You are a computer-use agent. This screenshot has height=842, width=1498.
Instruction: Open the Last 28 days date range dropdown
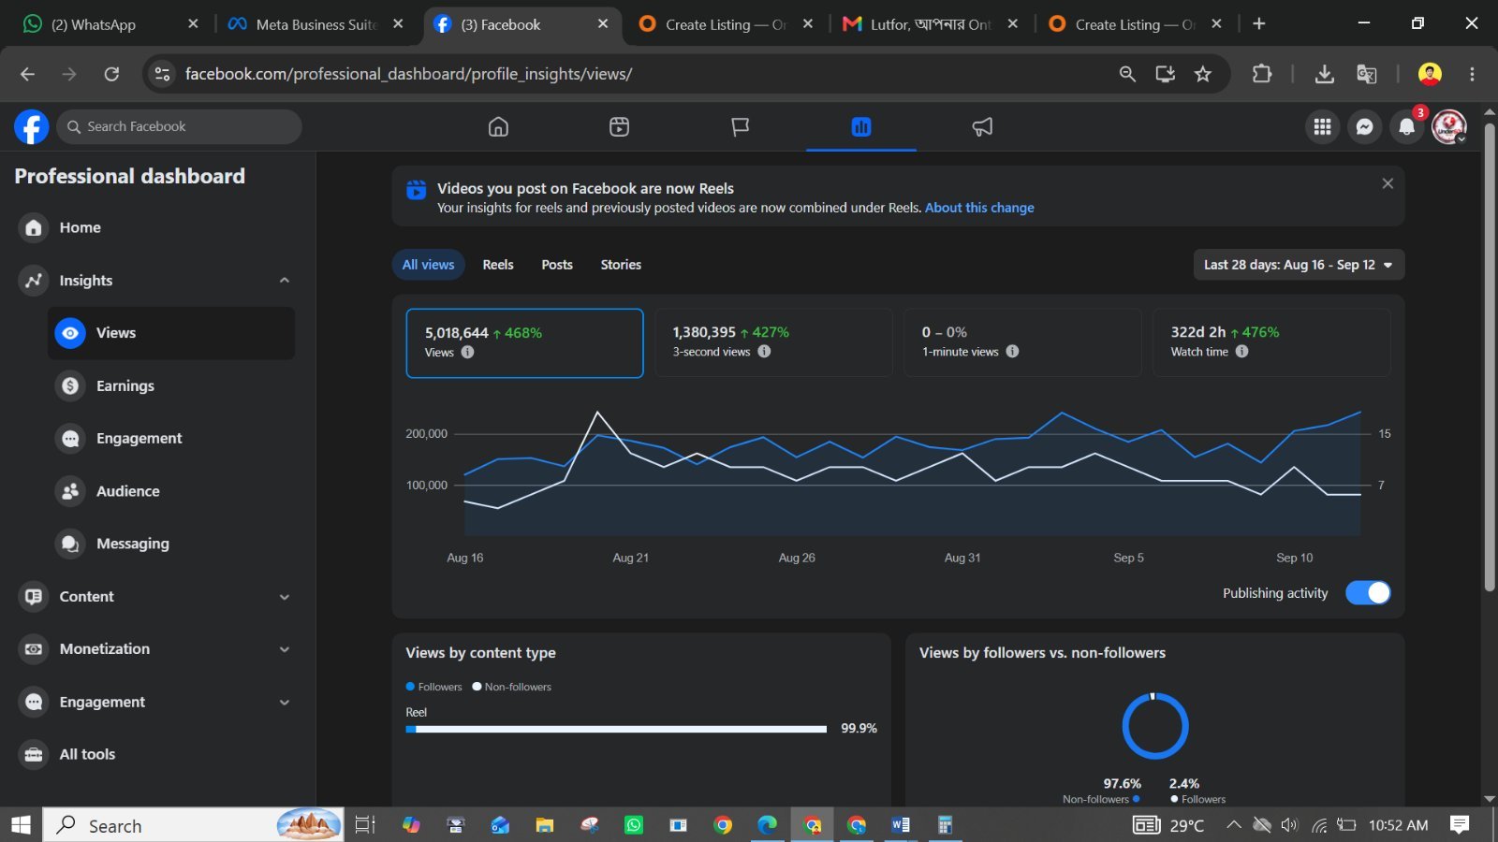(1299, 265)
